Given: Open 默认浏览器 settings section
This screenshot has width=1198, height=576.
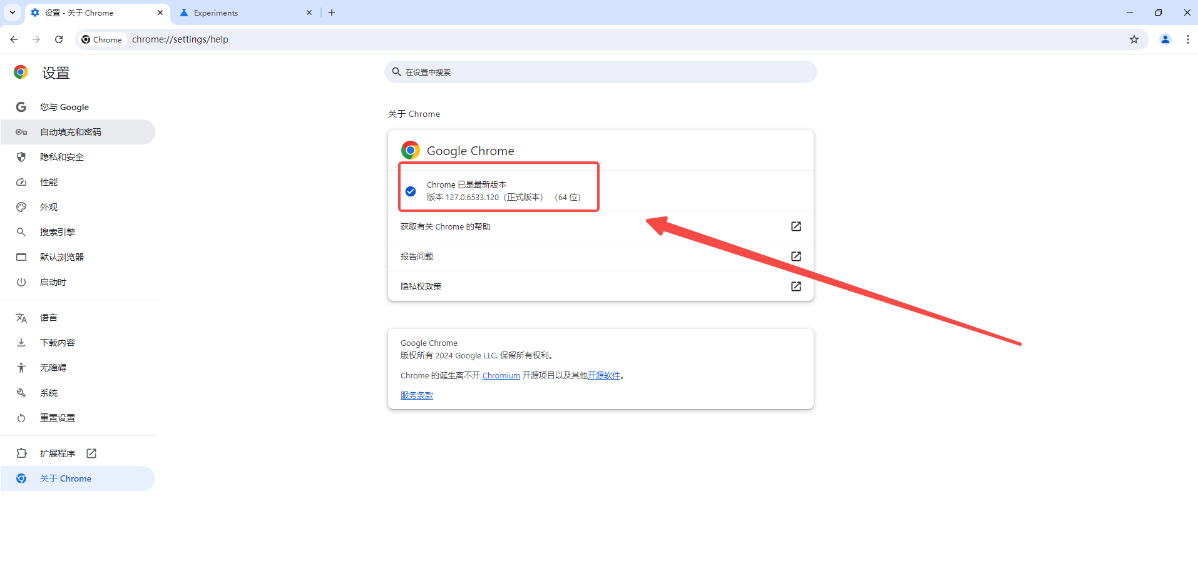Looking at the screenshot, I should [x=78, y=257].
